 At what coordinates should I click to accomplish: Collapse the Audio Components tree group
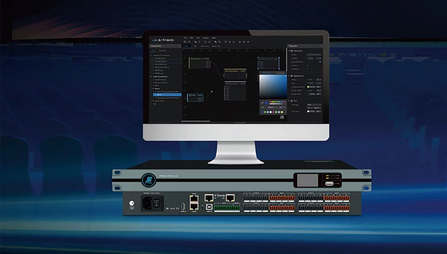[151, 76]
